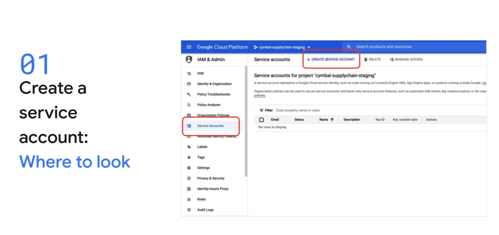Screen dimensions: 499x235
Task: Sort by Email column header
Action: point(275,120)
